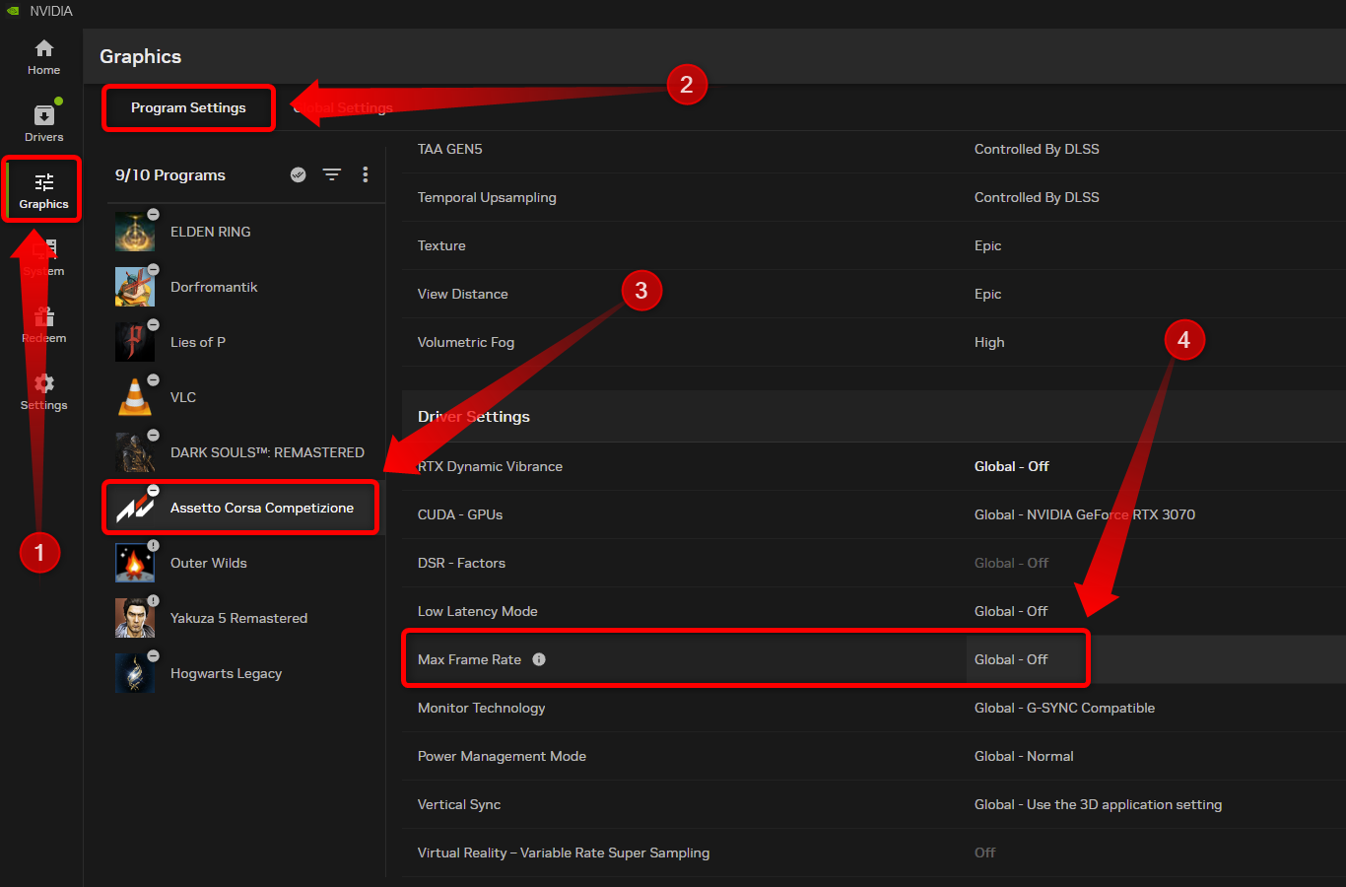Open Max Frame Rate Global - Off value

[1011, 659]
